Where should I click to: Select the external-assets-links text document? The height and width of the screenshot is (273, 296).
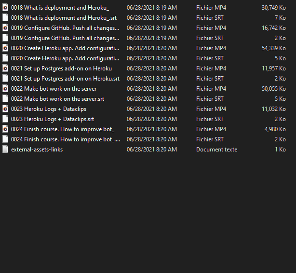tap(37, 150)
